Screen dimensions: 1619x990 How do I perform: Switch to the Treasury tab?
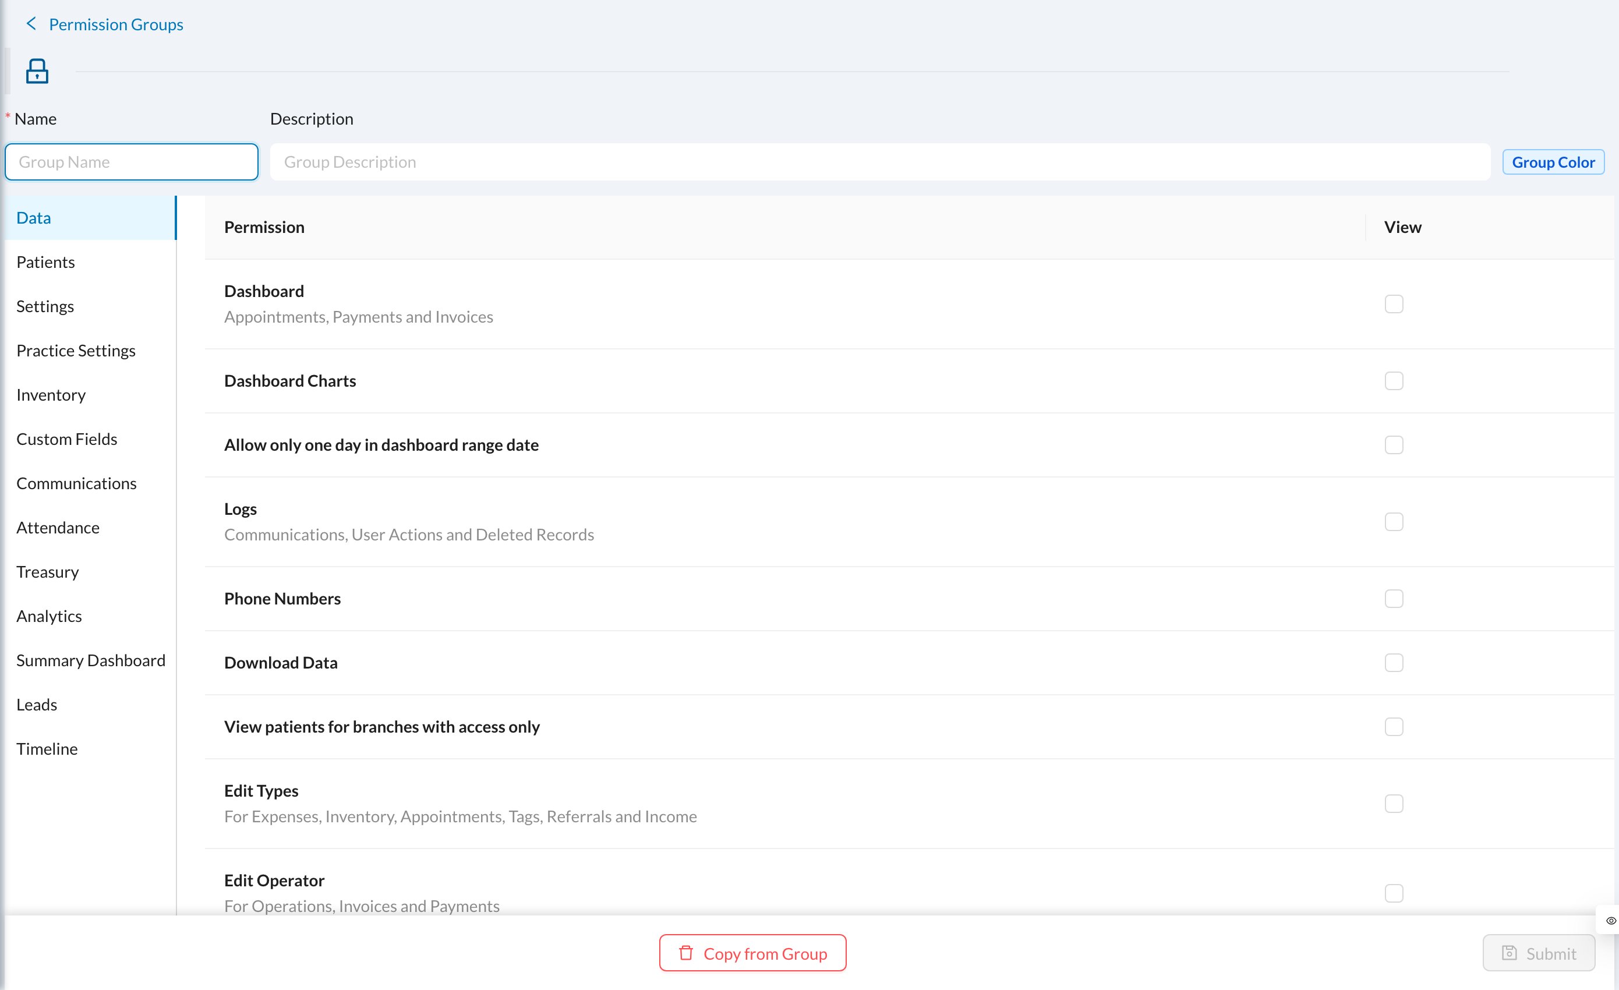91,571
